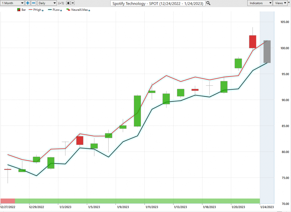Image resolution: width=291 pixels, height=212 pixels.
Task: Click the 1/24/2023 date axis label
Action: (267, 207)
